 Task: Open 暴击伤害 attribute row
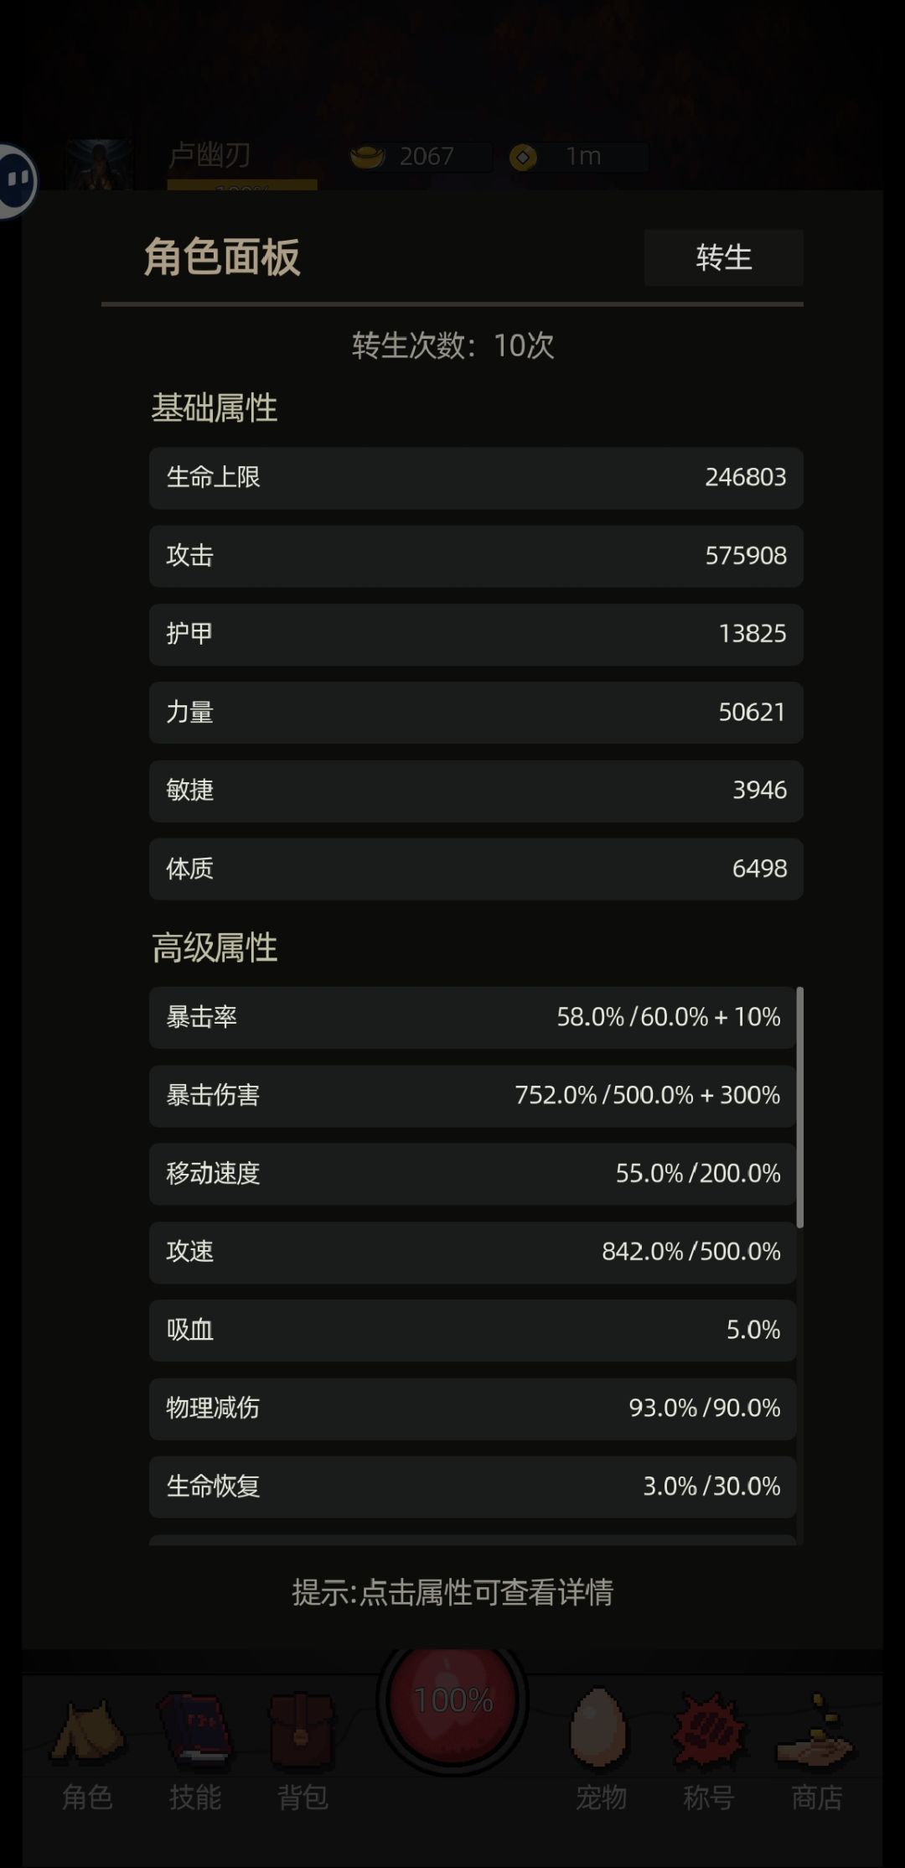click(473, 1095)
